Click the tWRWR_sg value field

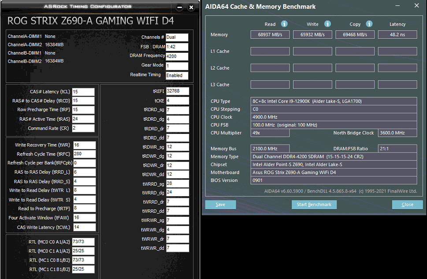point(178,220)
